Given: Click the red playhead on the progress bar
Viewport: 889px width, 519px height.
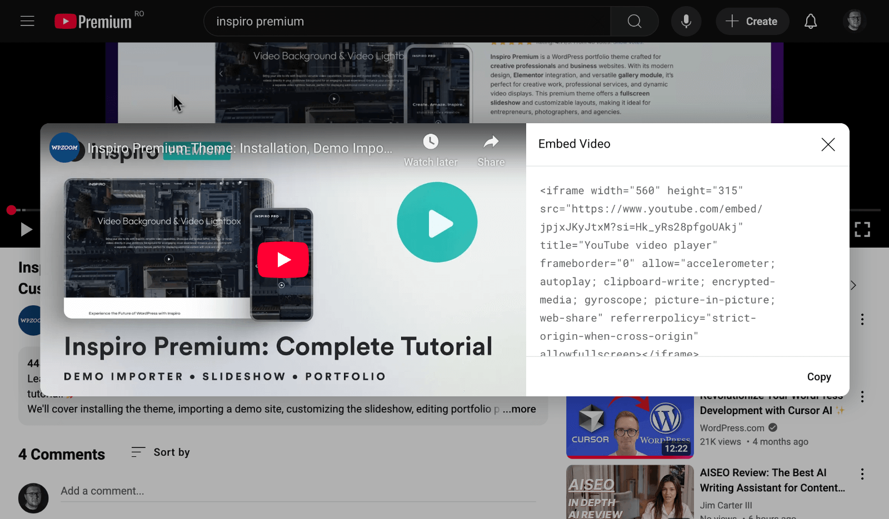Looking at the screenshot, I should (x=11, y=210).
